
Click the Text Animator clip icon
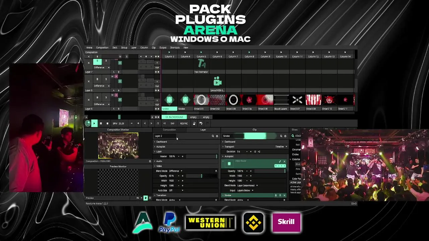click(201, 64)
